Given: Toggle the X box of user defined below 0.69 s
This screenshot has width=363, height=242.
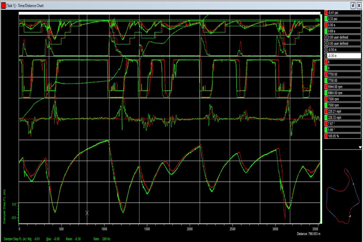Looking at the screenshot, I should [x=326, y=37].
